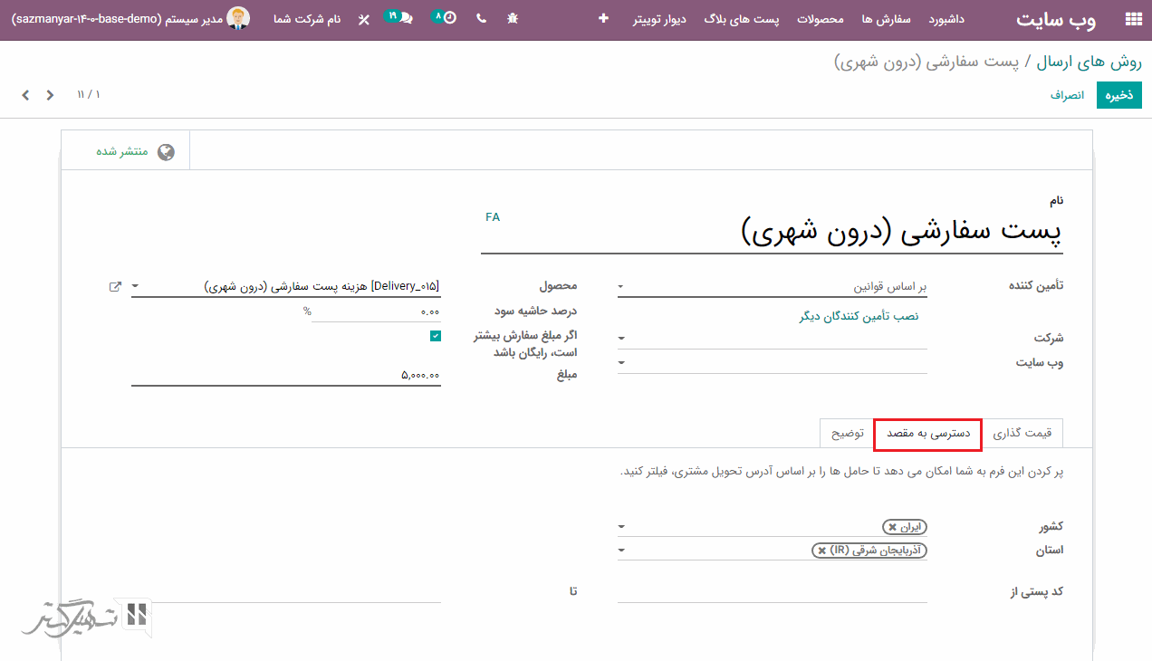This screenshot has width=1152, height=661.
Task: Open conversations icon with badge 19
Action: 399,18
